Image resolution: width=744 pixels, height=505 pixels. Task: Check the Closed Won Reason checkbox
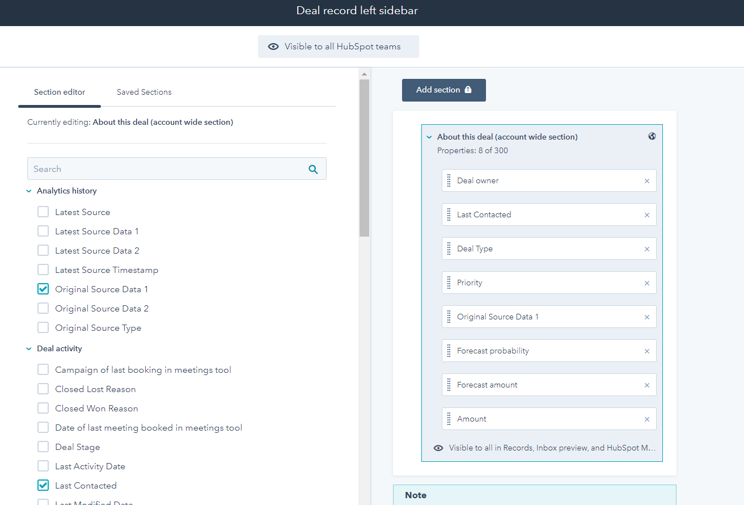43,409
